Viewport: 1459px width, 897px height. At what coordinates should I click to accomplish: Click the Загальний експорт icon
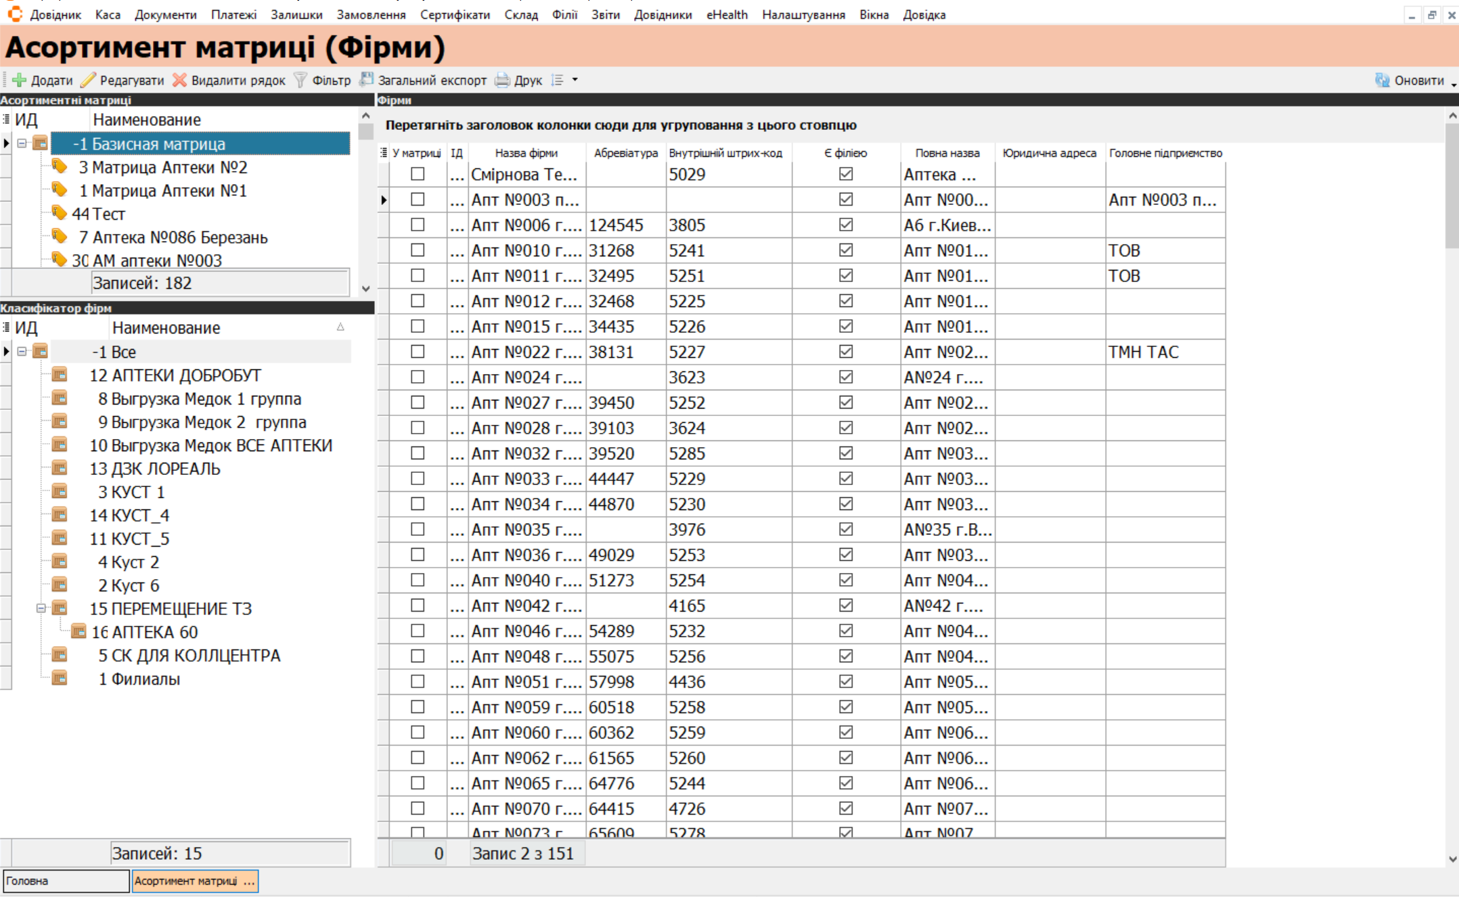367,80
